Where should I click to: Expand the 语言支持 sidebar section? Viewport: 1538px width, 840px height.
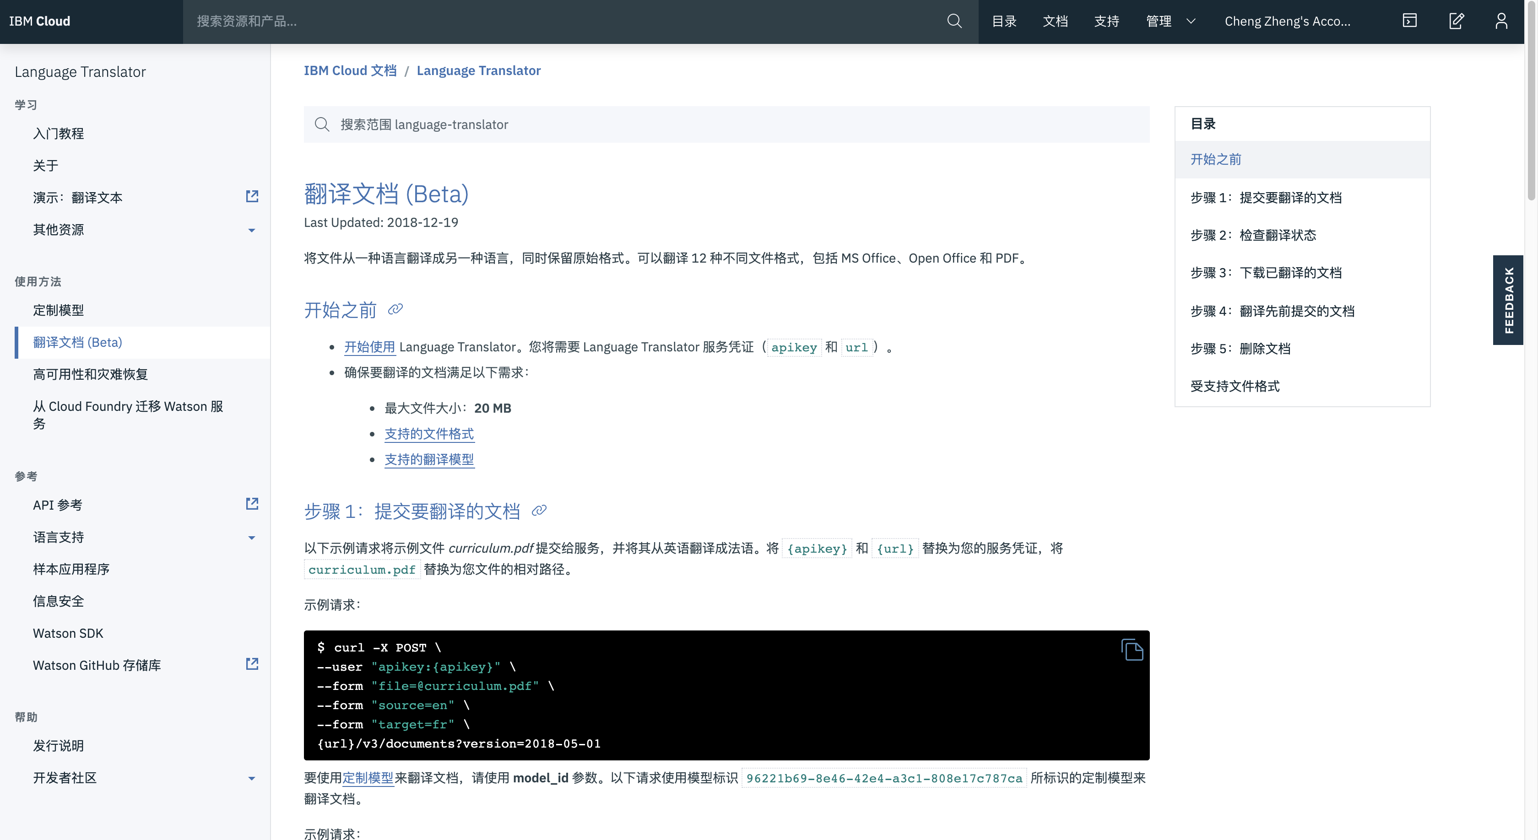251,538
